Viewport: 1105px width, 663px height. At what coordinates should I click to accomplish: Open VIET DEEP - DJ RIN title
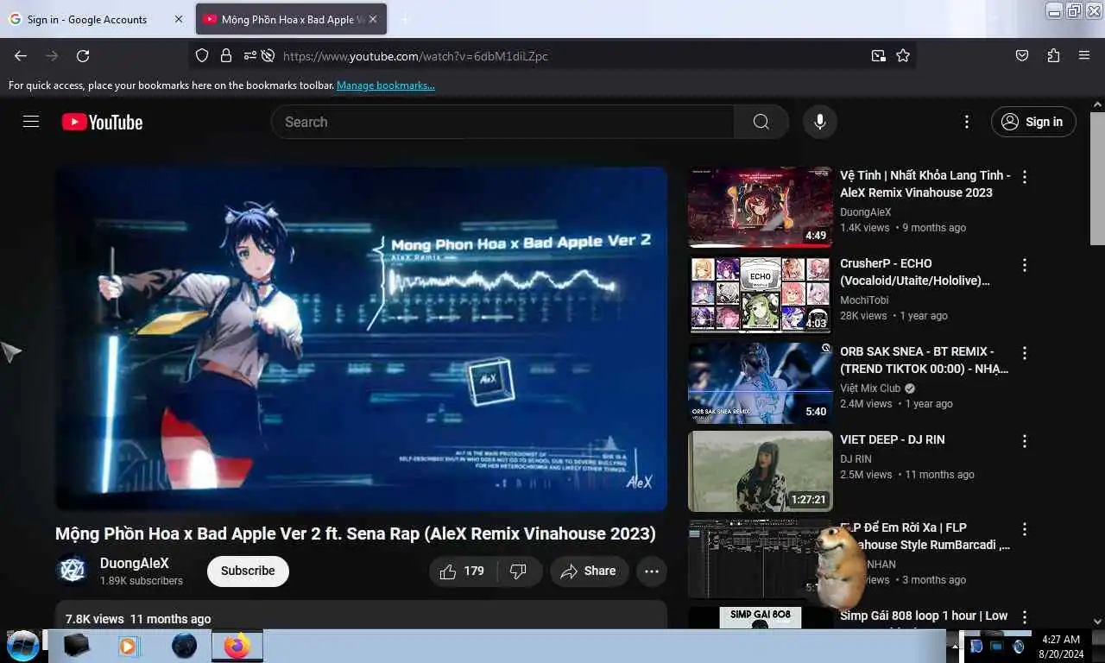click(893, 439)
